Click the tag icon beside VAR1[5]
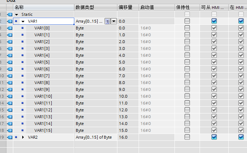 [x=10, y=62]
